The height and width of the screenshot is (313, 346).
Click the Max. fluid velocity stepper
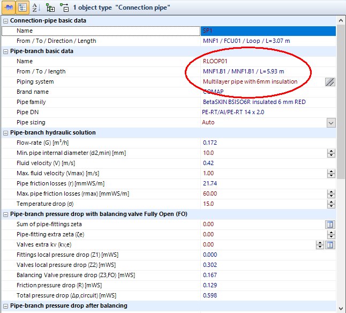(330, 174)
